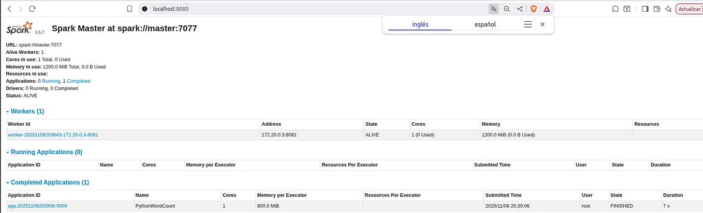
Task: Open Leo AI sparkle icon
Action: click(x=668, y=9)
